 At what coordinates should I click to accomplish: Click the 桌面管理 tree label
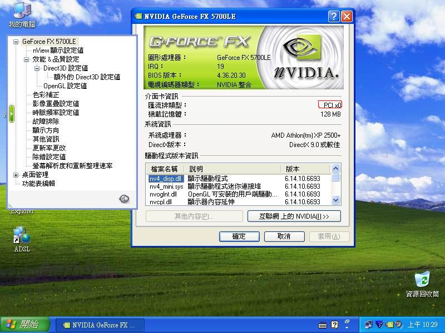[35, 175]
